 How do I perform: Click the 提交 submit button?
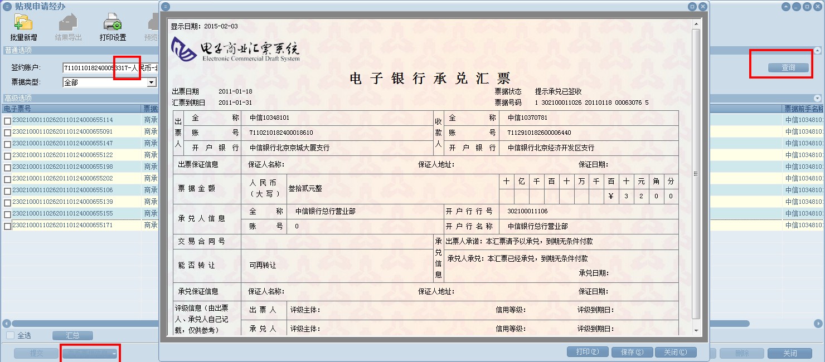coord(36,353)
